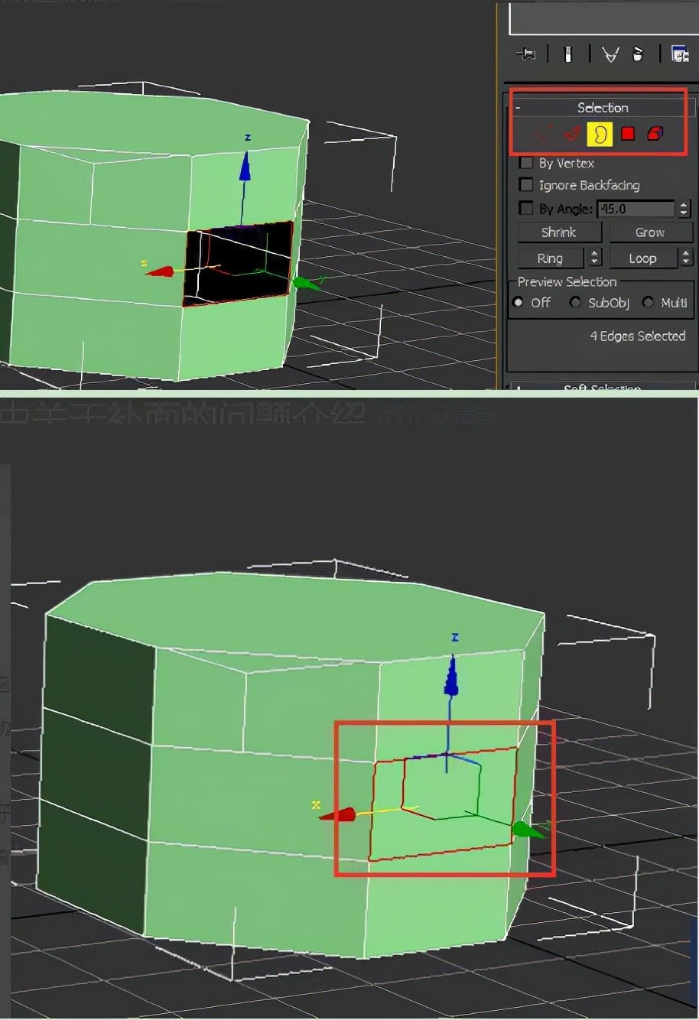Click the By Angle value spinner
Viewport: 699px width, 1020px height.
point(684,208)
